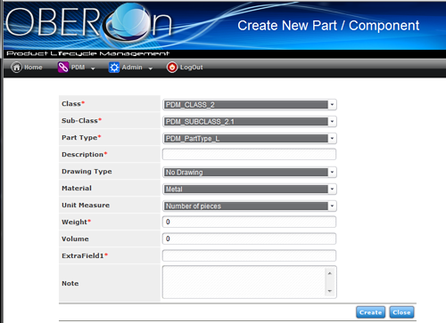The width and height of the screenshot is (446, 323).
Task: Click the Description field label
Action: coord(84,155)
